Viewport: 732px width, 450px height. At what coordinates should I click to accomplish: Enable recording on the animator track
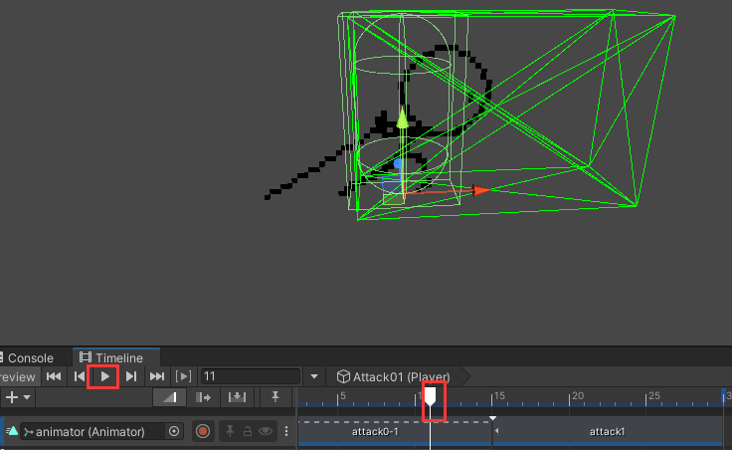click(203, 431)
